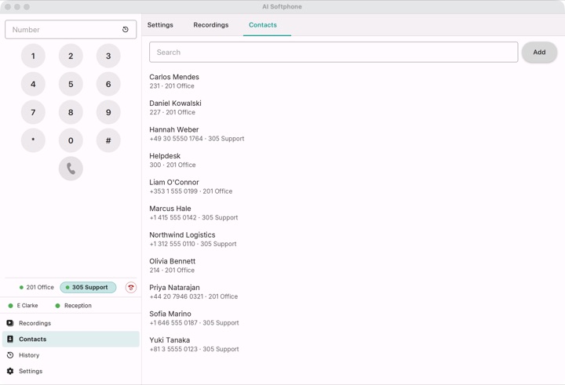This screenshot has width=565, height=385.
Task: Click the E Clarke presence entry
Action: click(23, 305)
